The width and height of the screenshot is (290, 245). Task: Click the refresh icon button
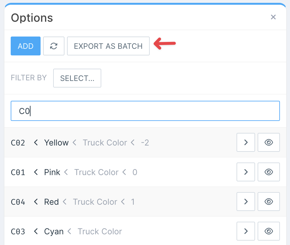54,46
